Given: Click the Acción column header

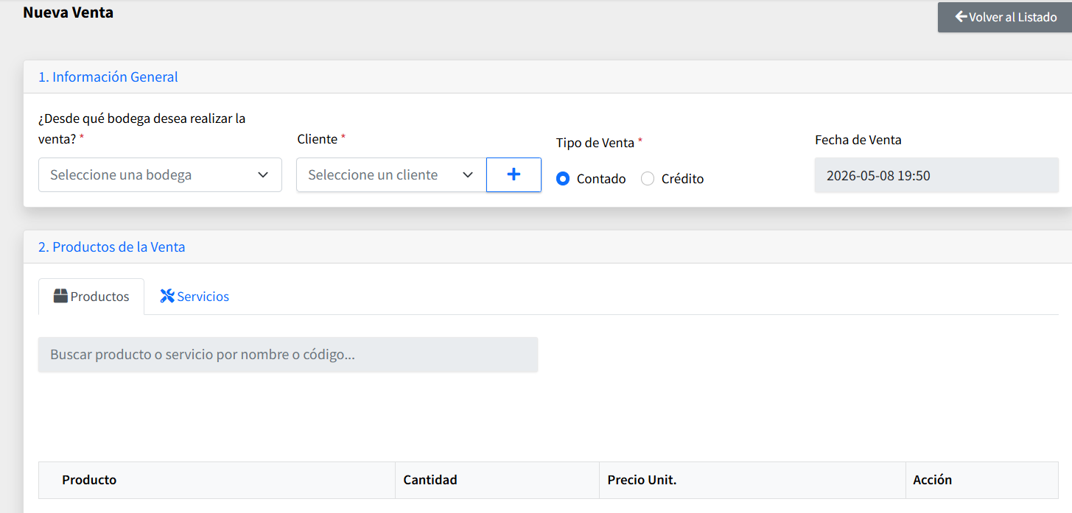Looking at the screenshot, I should pos(982,480).
